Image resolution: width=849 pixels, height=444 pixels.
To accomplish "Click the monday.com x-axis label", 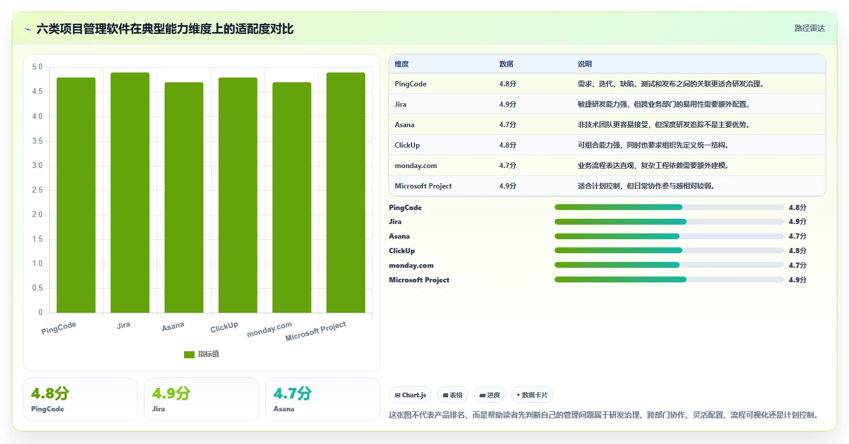I will (269, 329).
